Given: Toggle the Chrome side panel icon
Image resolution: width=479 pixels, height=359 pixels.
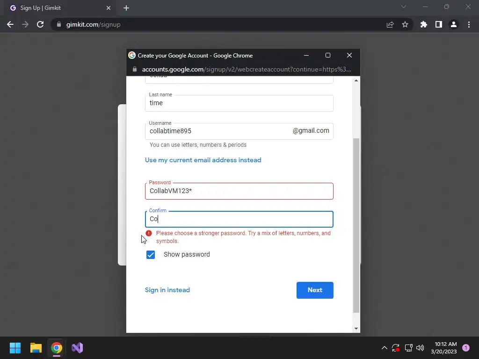Looking at the screenshot, I should [439, 24].
